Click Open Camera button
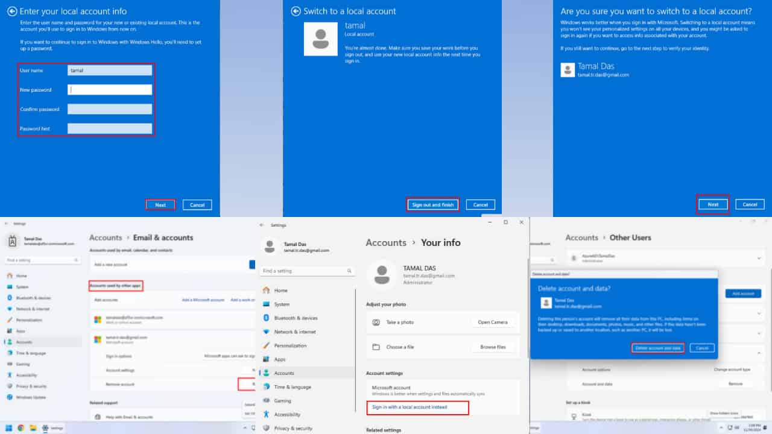 [x=493, y=322]
